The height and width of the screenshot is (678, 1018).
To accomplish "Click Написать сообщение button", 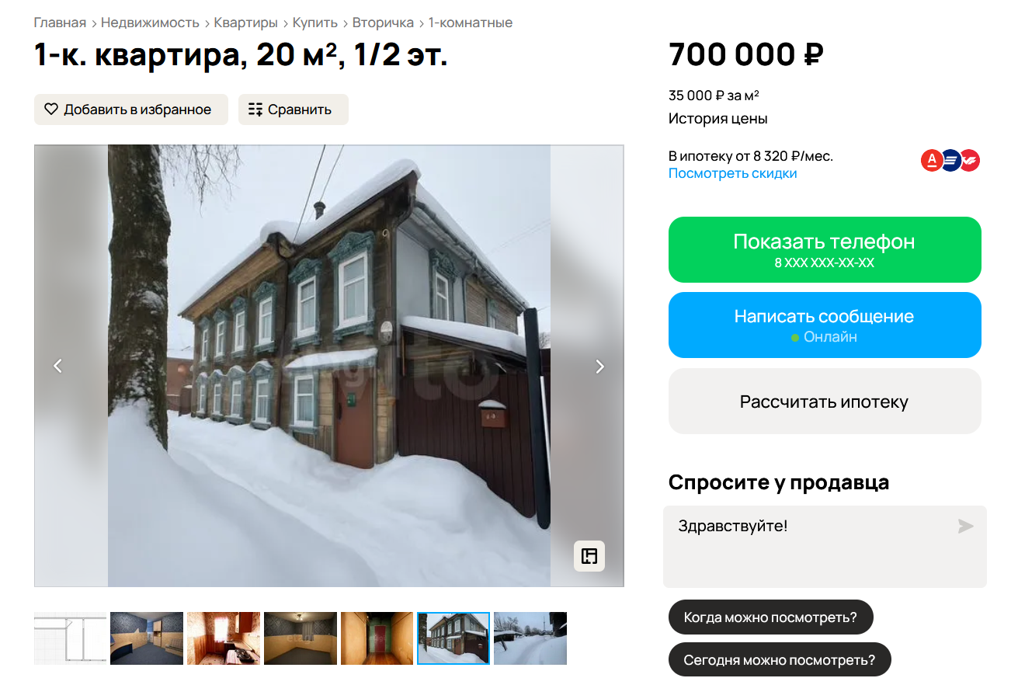I will 825,325.
